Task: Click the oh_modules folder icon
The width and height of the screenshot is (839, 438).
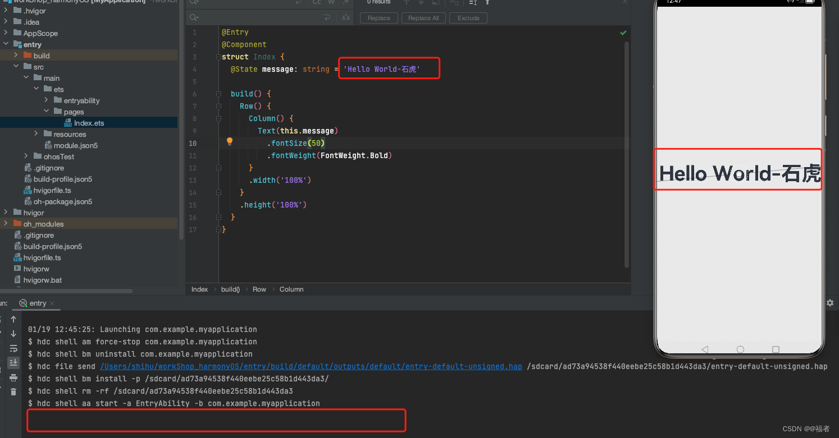Action: (17, 224)
